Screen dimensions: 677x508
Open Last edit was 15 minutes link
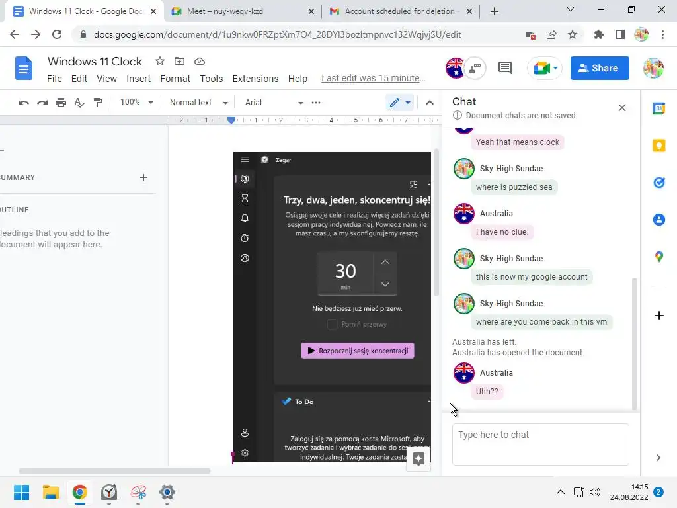point(373,78)
